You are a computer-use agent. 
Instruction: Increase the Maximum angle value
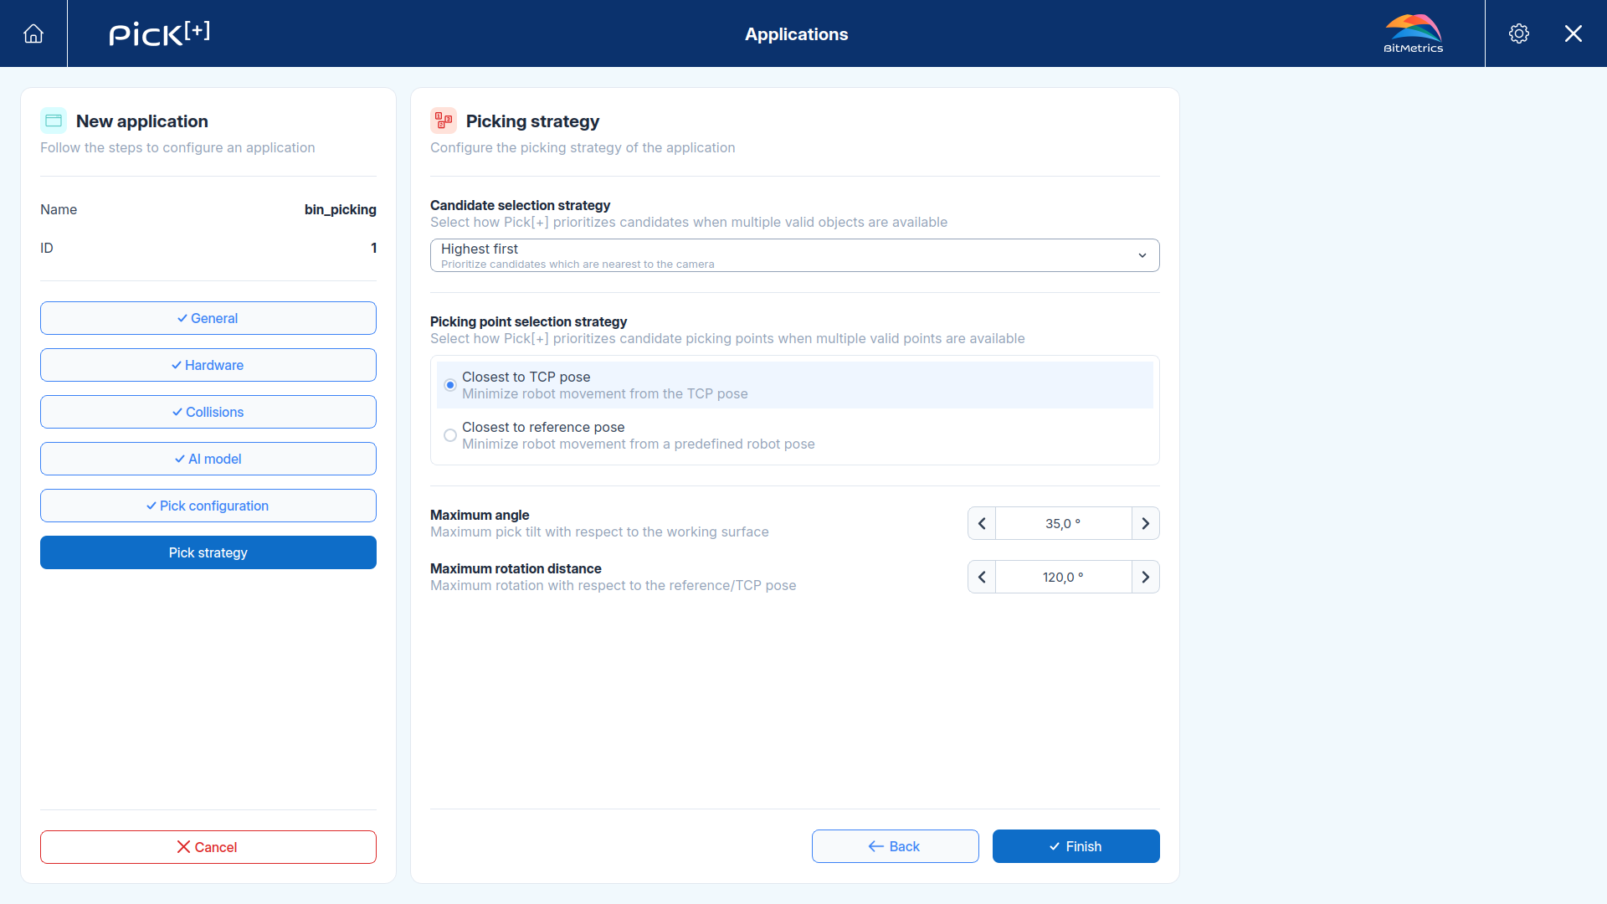(x=1146, y=523)
